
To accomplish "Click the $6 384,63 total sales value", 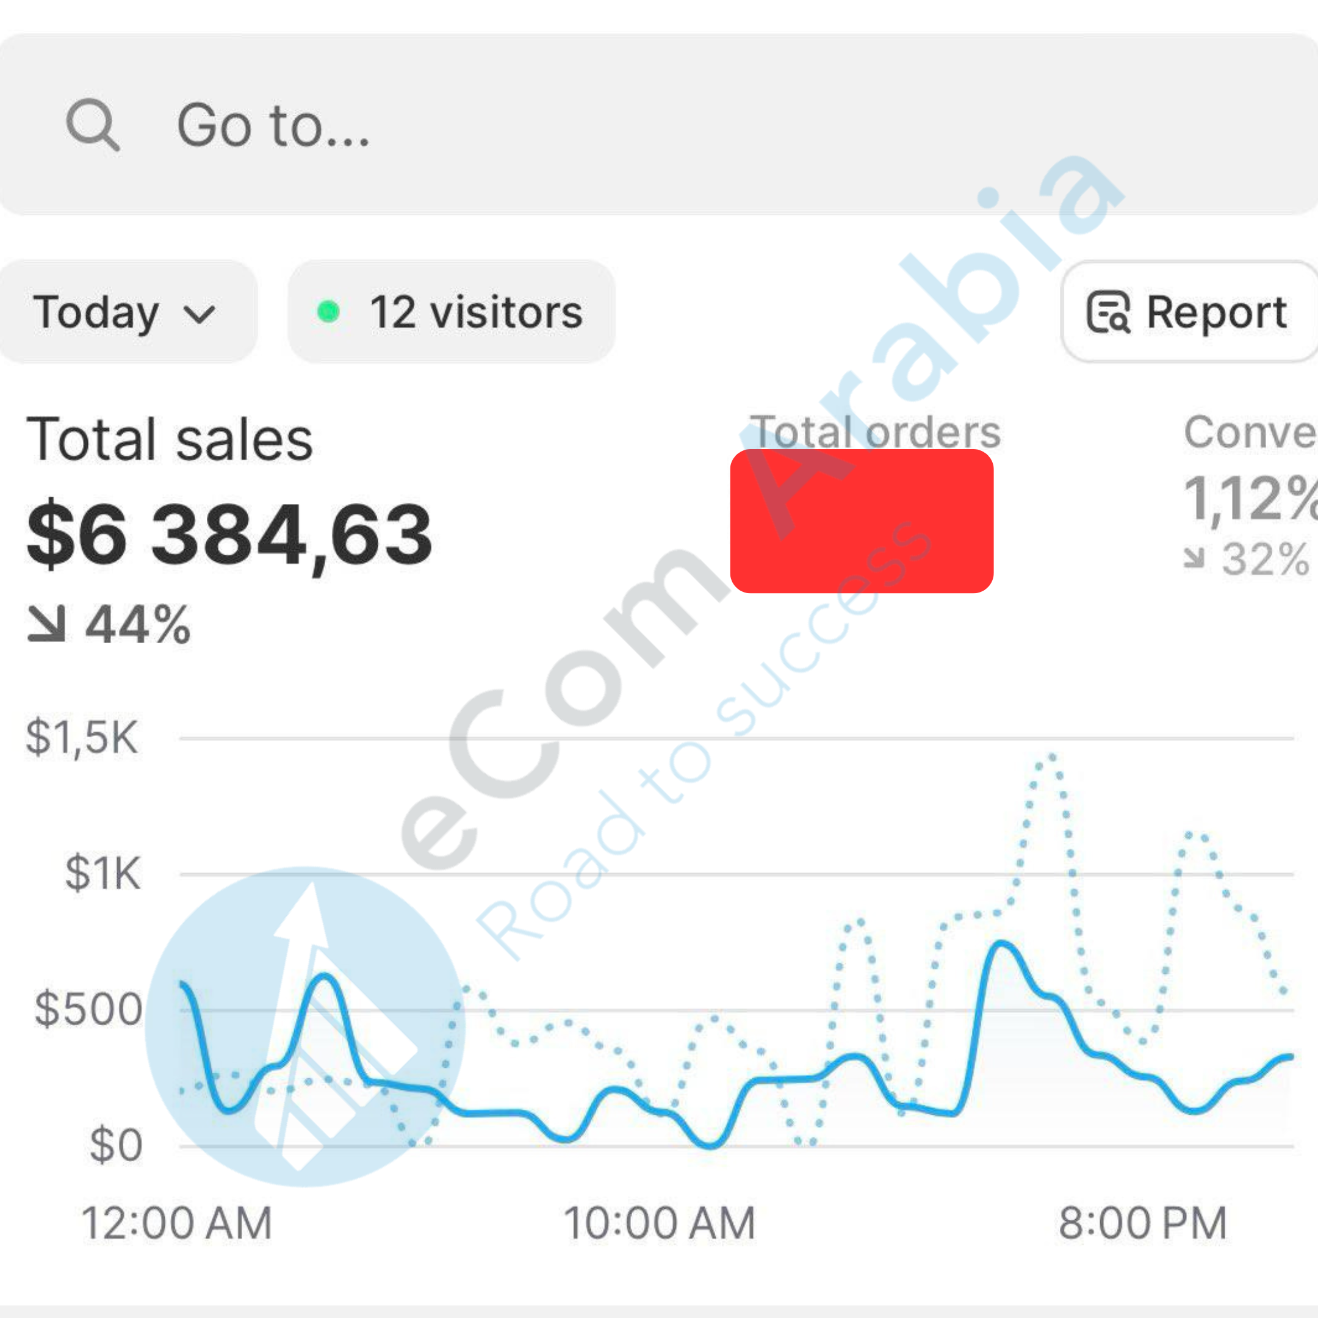I will coord(229,534).
